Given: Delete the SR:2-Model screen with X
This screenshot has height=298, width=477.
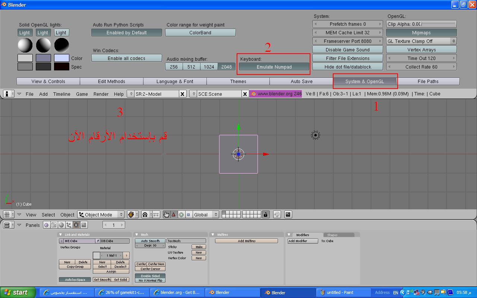Looking at the screenshot, I should (x=183, y=94).
